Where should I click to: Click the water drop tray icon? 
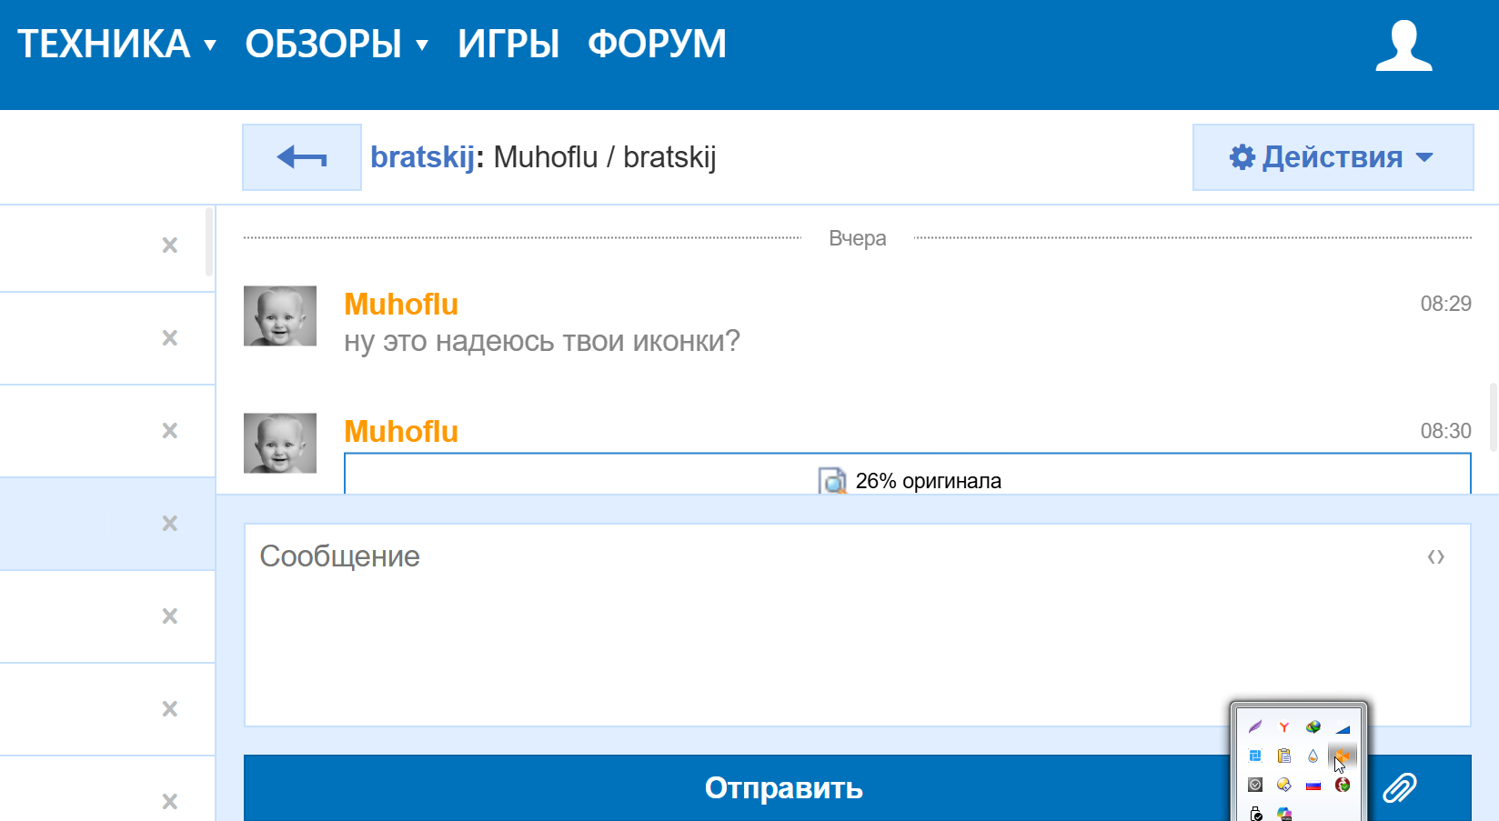[1313, 756]
